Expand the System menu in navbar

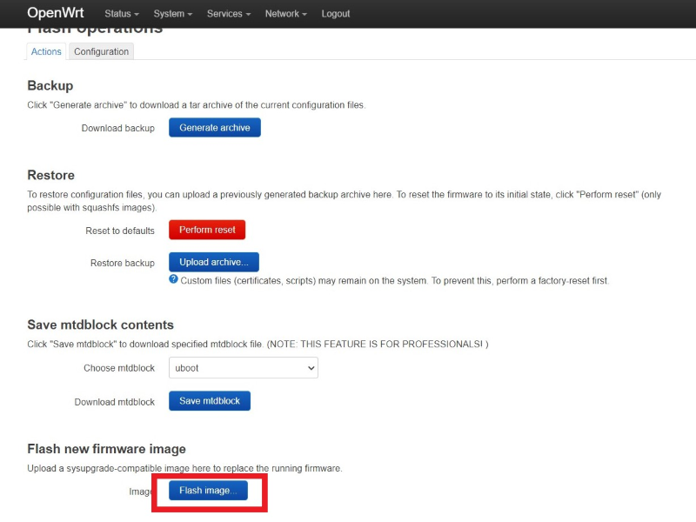pos(172,14)
